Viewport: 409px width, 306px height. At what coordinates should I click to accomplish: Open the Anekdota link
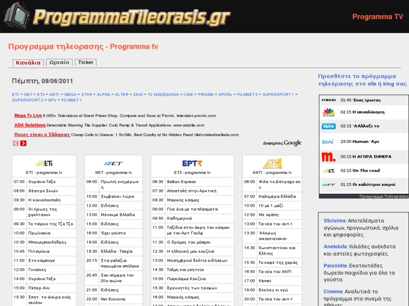335,246
